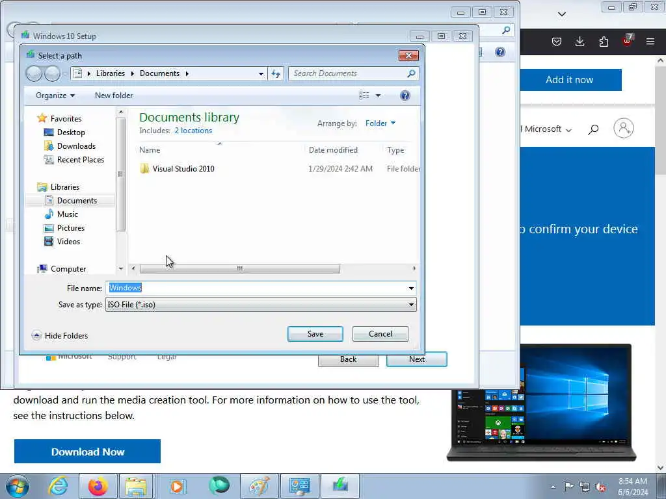Click the horizontal scrollbar thumb in file list
666x499 pixels.
coord(240,268)
